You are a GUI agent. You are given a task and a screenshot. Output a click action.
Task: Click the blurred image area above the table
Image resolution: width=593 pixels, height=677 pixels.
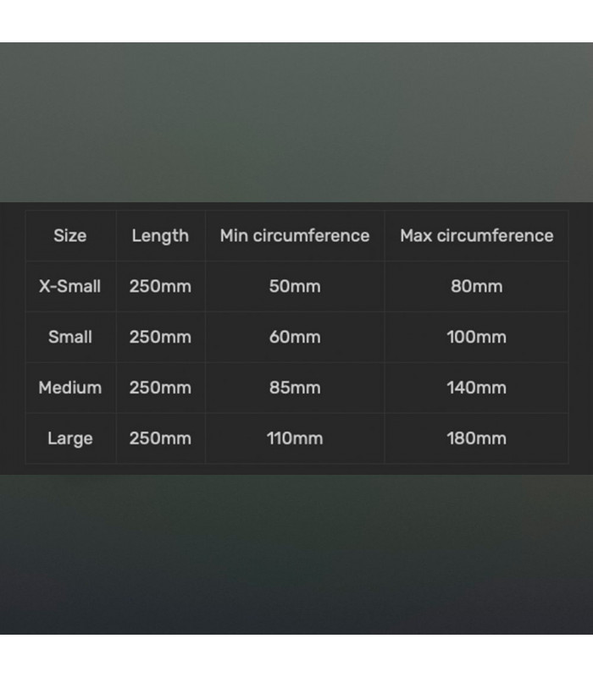click(296, 122)
